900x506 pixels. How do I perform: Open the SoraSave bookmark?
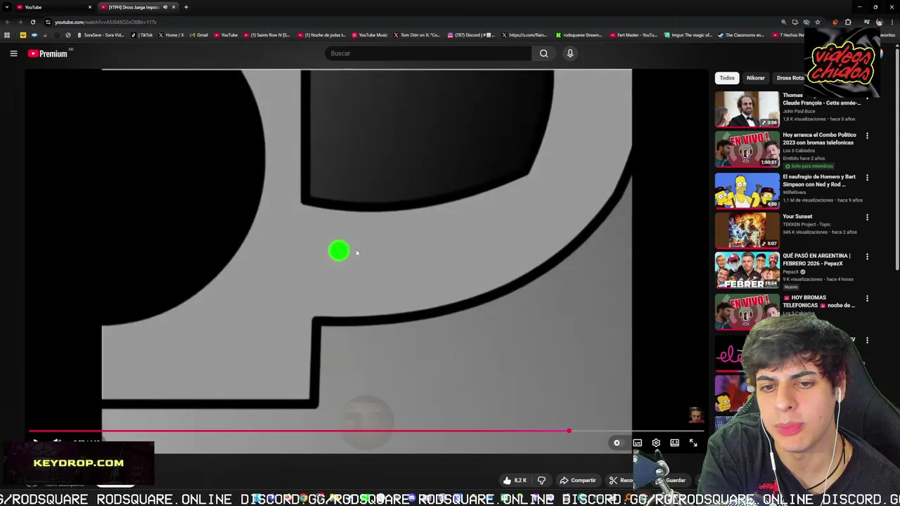click(101, 35)
